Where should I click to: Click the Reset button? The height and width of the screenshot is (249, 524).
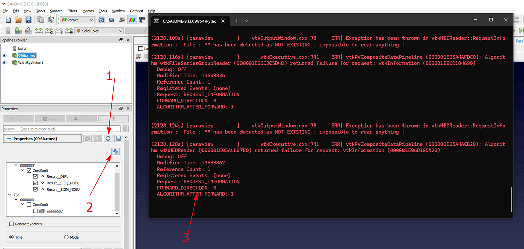pos(50,119)
